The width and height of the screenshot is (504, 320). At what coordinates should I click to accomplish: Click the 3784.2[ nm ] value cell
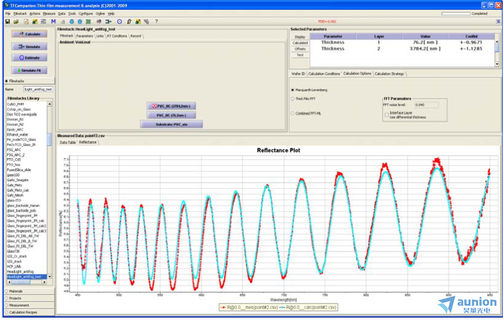pyautogui.click(x=425, y=49)
